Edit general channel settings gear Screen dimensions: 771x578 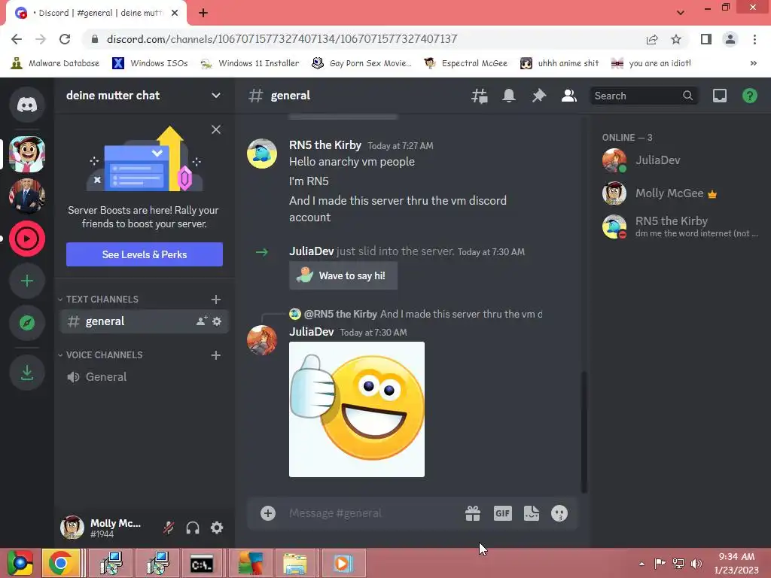tap(217, 321)
